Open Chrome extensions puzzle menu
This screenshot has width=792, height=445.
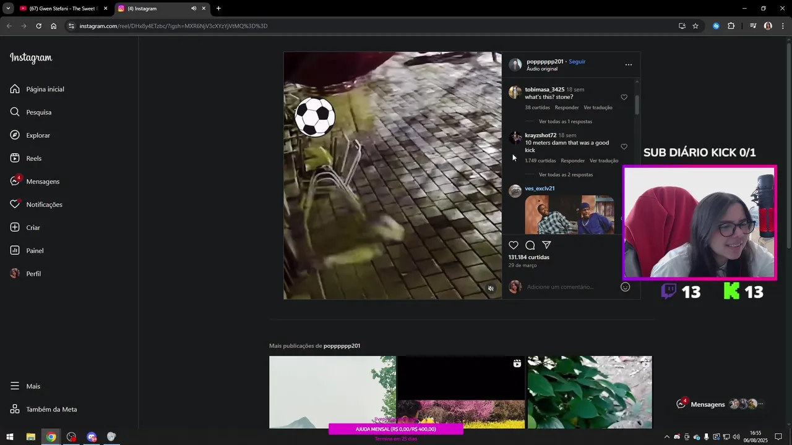[731, 26]
